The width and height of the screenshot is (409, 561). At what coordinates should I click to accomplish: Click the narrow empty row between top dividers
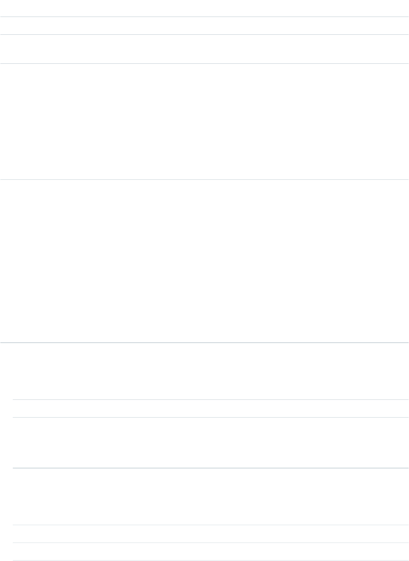click(204, 26)
